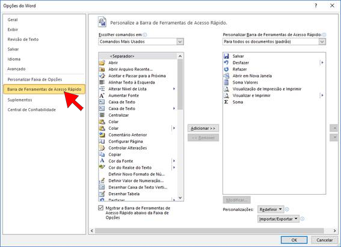Click the Cor da Fonte icon
Screen dimensions: 341x247
[102, 161]
